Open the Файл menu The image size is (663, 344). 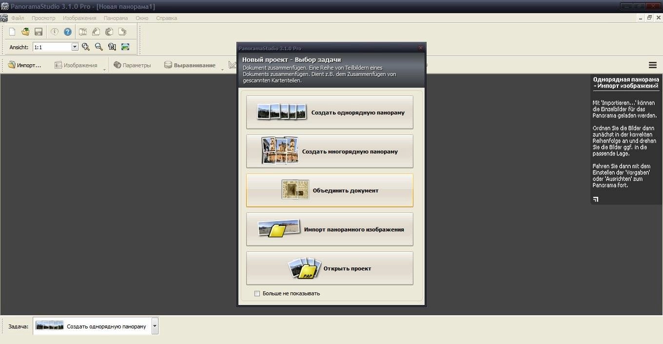point(18,18)
